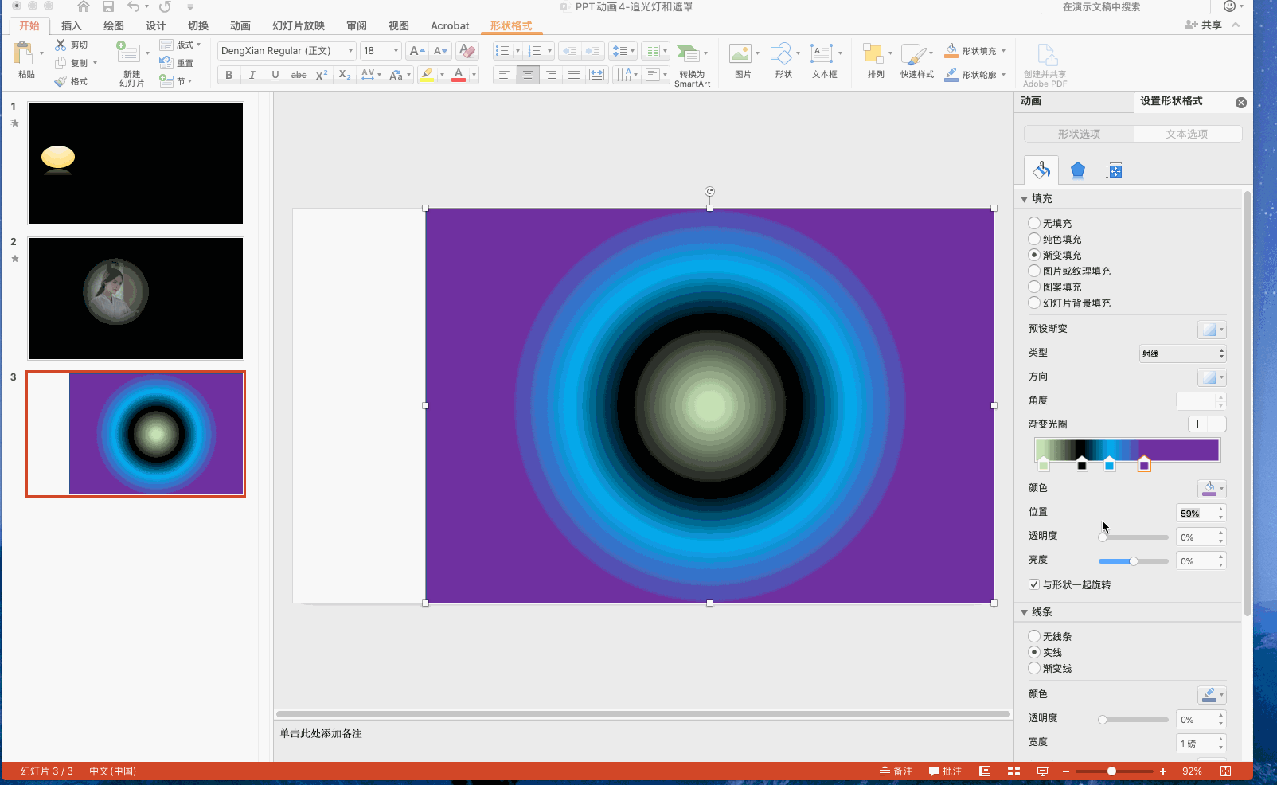Add a gradient stop with plus button
Image resolution: width=1277 pixels, height=785 pixels.
tap(1197, 424)
